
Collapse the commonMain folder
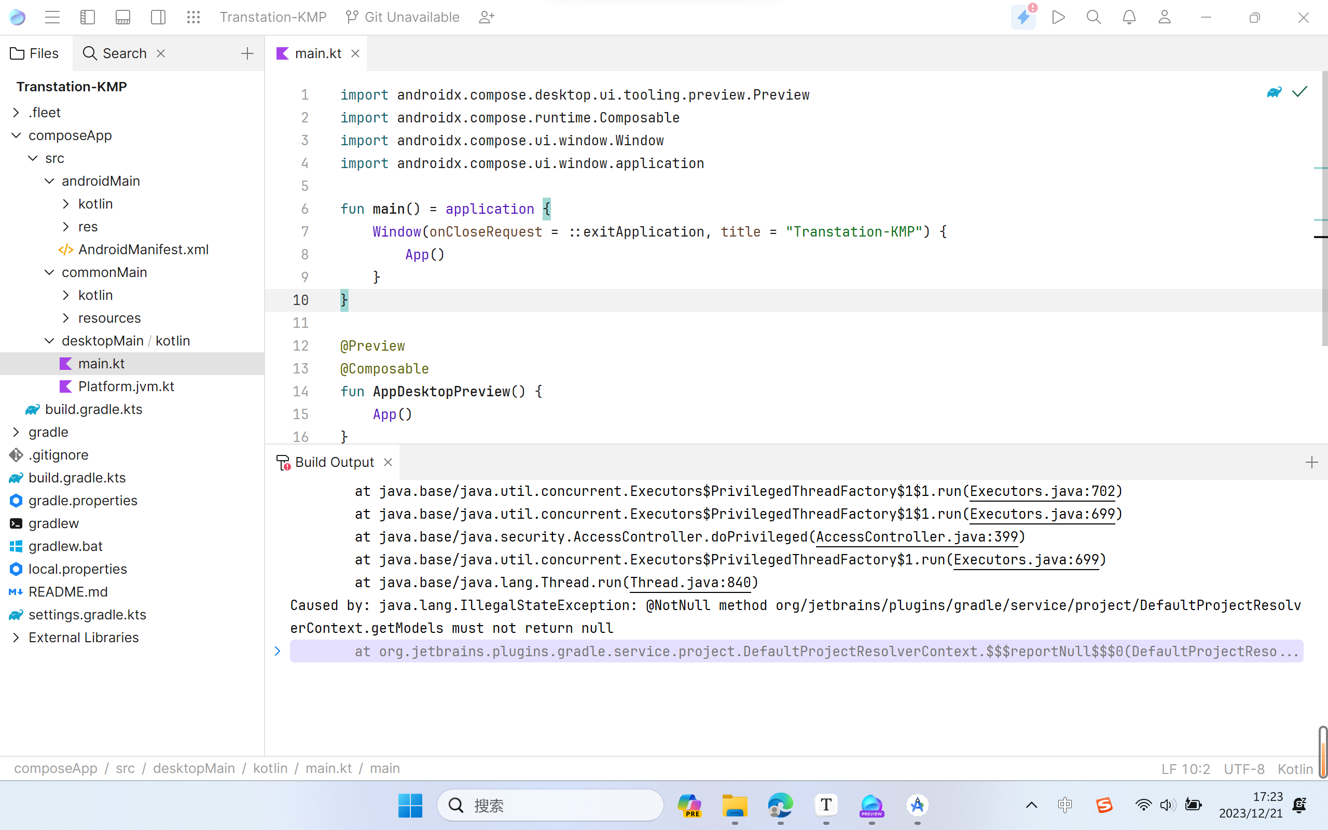click(x=49, y=272)
